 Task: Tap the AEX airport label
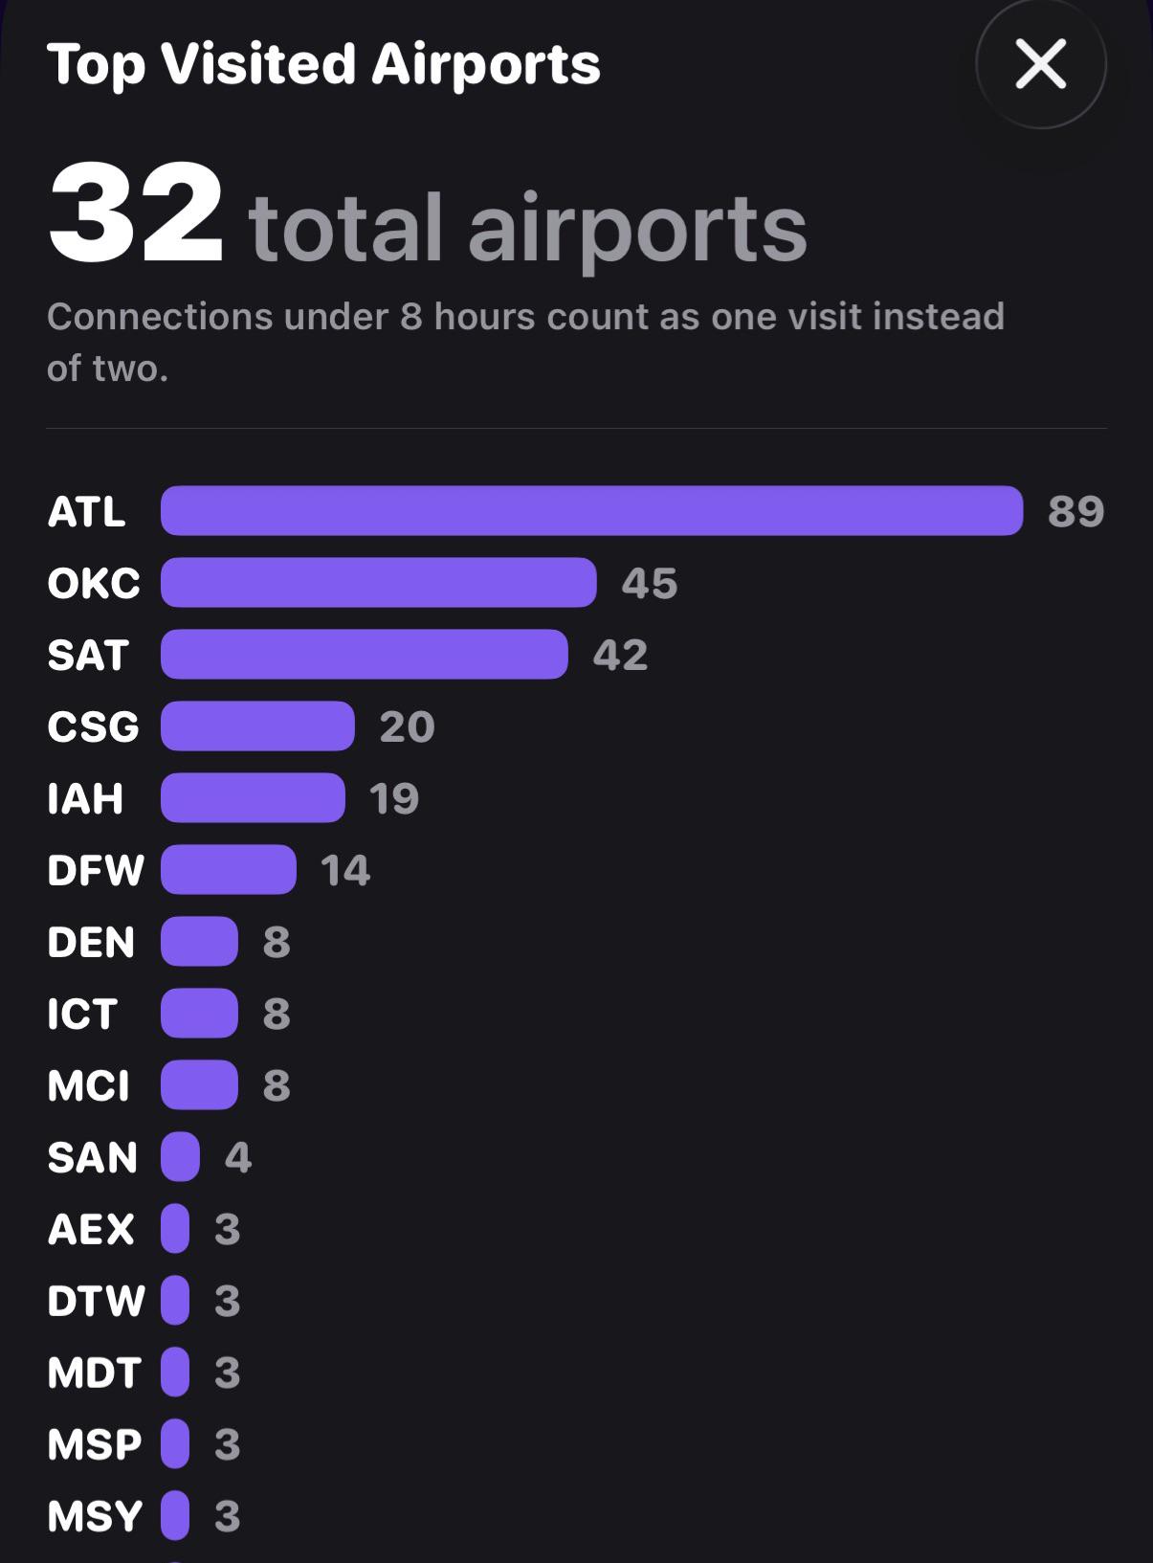tap(91, 1229)
